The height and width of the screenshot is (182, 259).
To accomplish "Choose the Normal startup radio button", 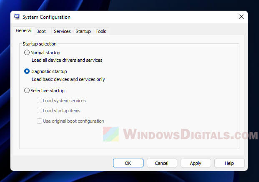I will point(27,53).
